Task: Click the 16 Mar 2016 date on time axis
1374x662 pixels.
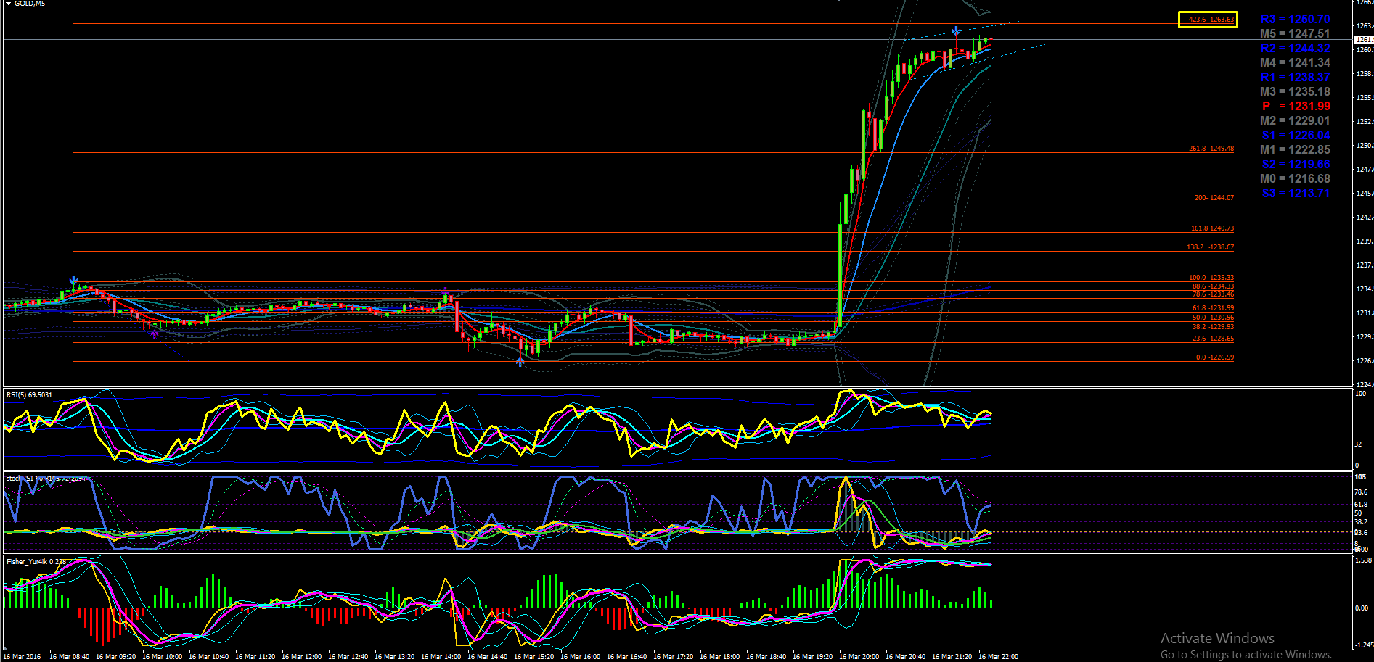Action: [22, 657]
